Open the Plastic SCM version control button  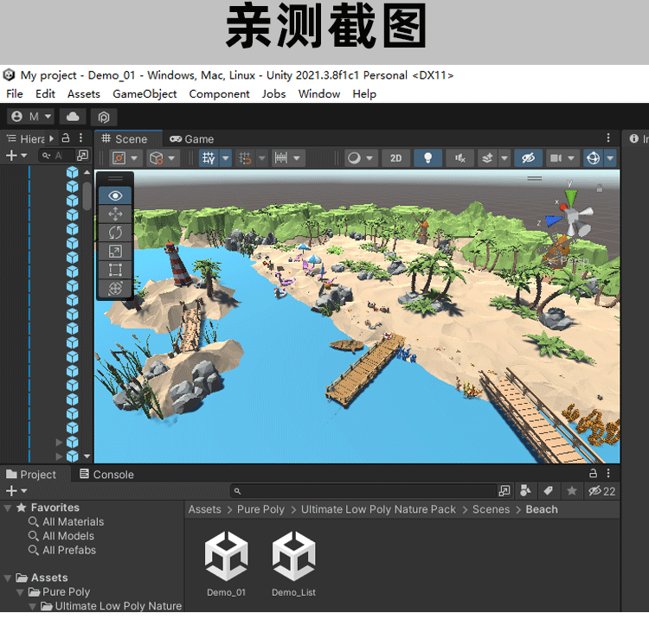click(104, 118)
